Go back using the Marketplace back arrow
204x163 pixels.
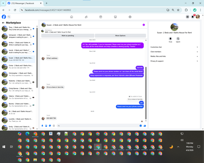point(3,23)
